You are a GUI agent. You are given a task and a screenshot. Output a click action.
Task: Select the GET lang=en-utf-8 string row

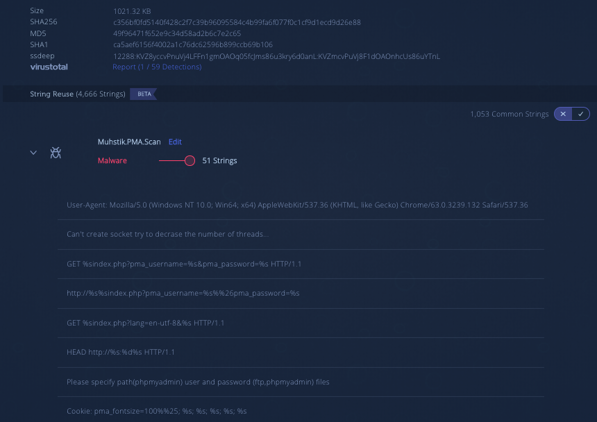[x=301, y=323]
